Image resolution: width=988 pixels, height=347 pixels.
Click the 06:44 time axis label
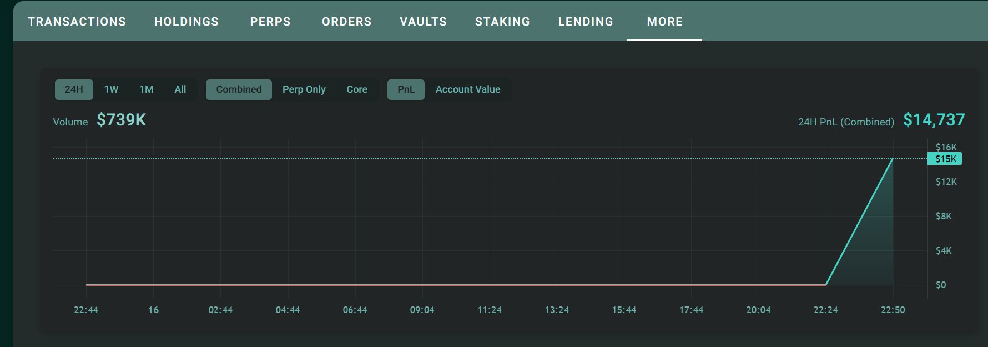[x=355, y=310]
